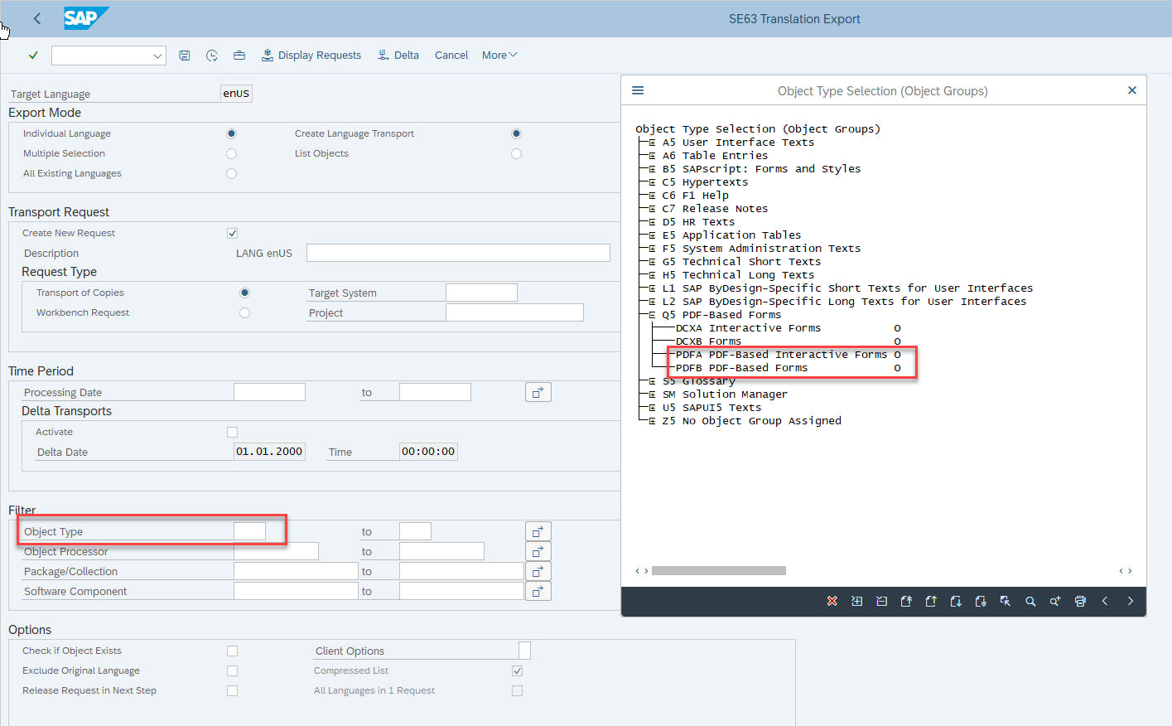The width and height of the screenshot is (1172, 726).
Task: Open the More menu
Action: [499, 56]
